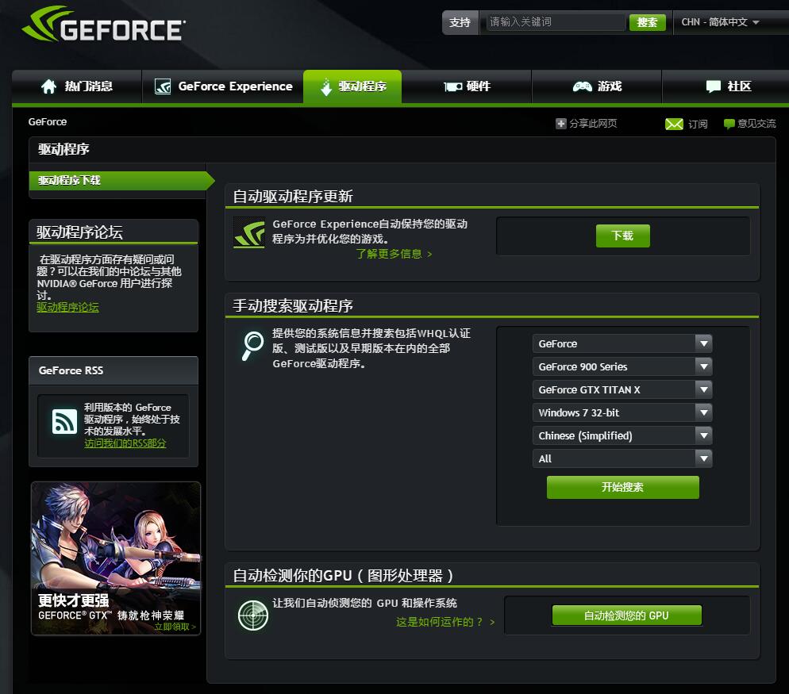
Task: Open the CHN language region selector
Action: [720, 22]
